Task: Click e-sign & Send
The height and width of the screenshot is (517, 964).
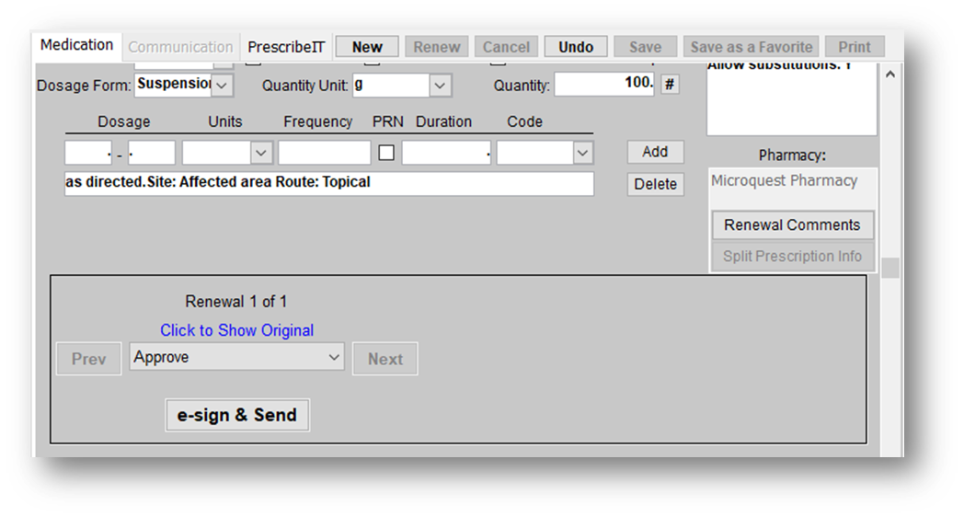Action: (x=236, y=415)
